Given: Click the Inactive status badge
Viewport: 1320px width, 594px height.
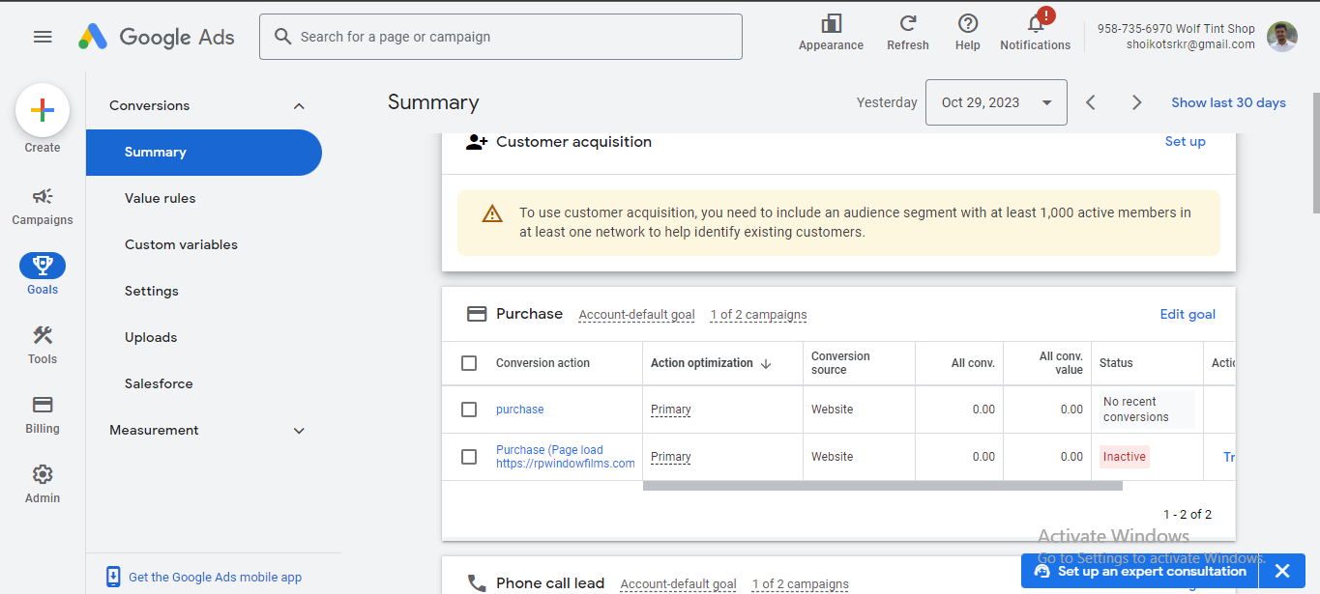Looking at the screenshot, I should click(x=1125, y=457).
